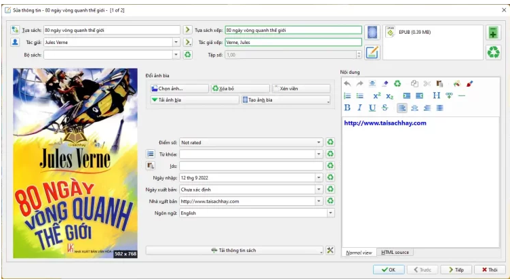Screen dimensions: 510x279
Task: Download a cover with Tải ảnh bìa
Action: (195, 100)
